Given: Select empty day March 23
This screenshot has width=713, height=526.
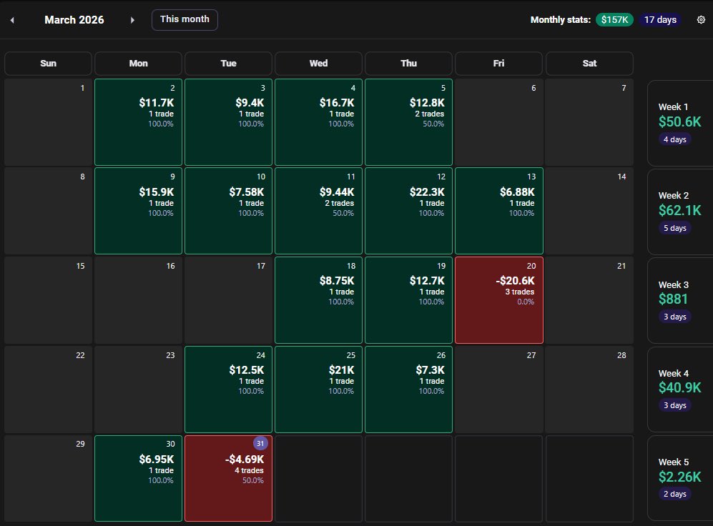Looking at the screenshot, I should click(x=138, y=389).
